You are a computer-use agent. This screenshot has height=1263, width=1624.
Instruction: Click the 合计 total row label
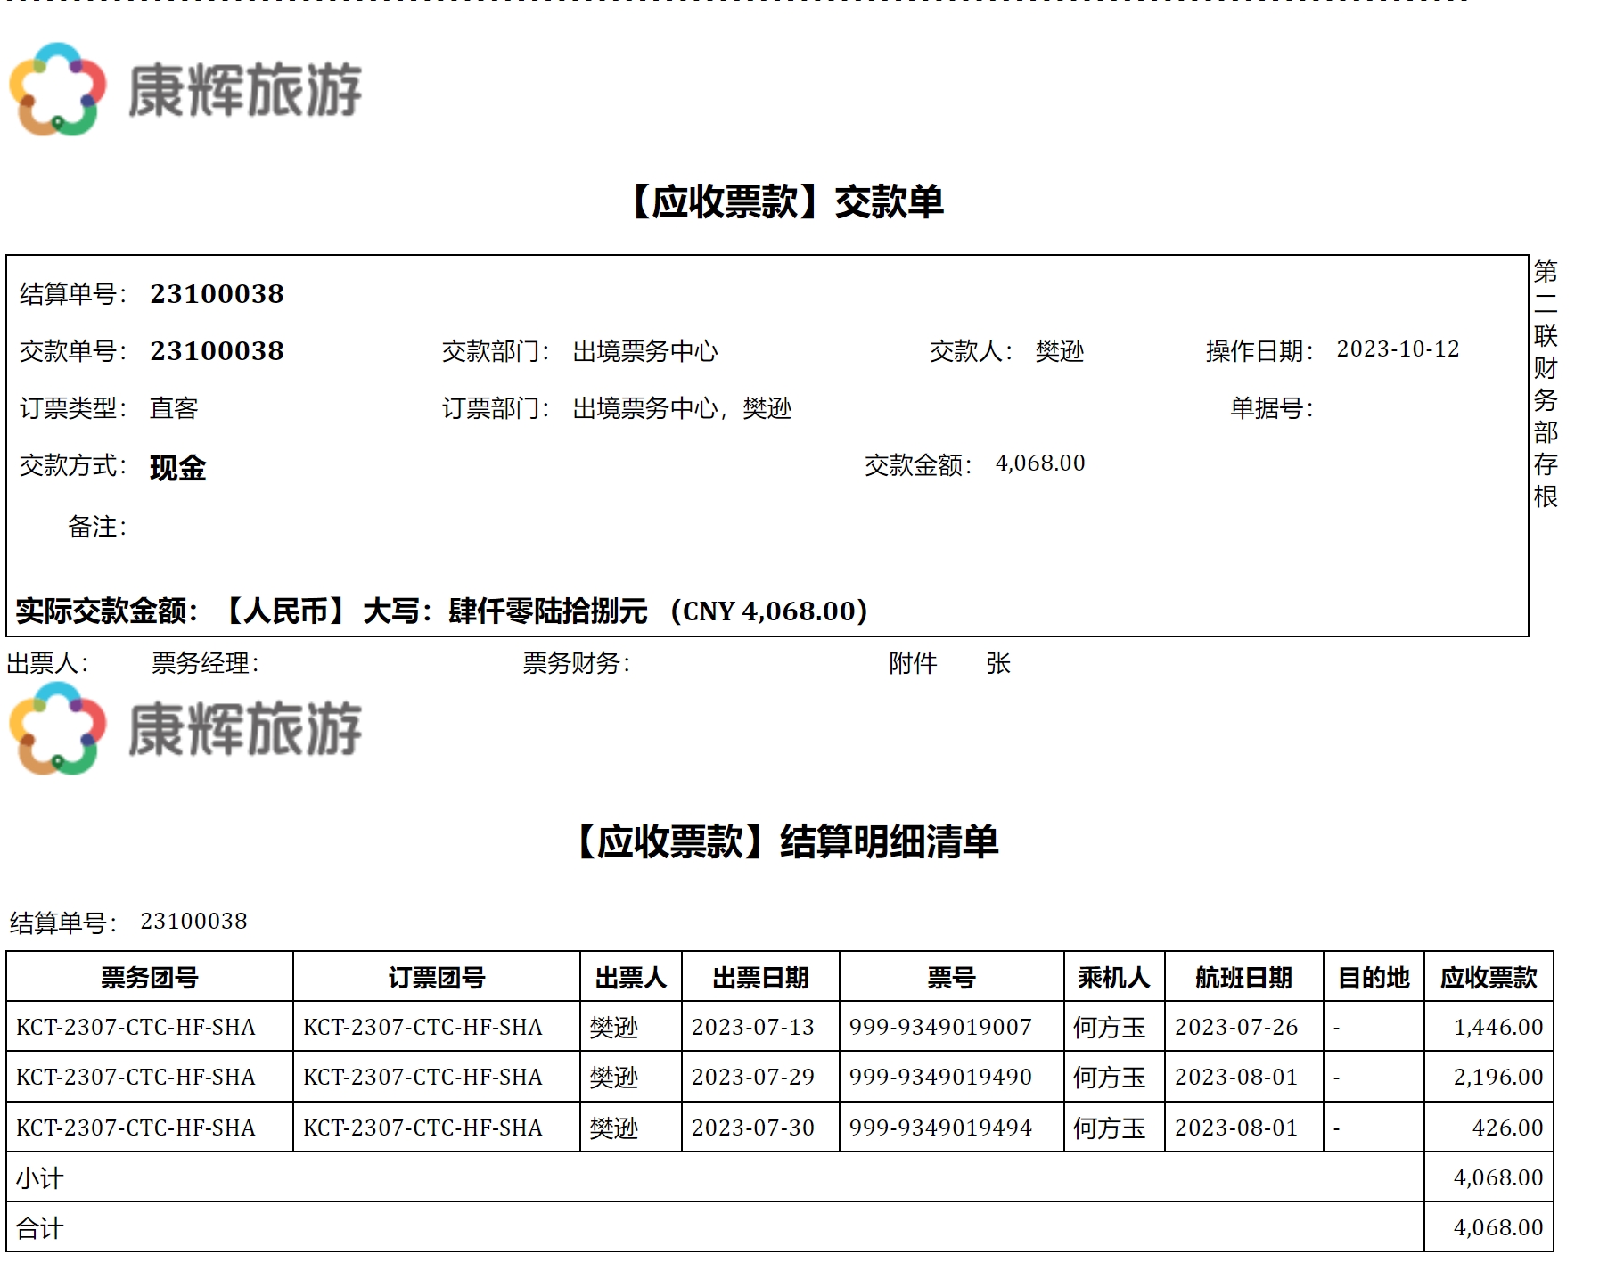click(39, 1228)
